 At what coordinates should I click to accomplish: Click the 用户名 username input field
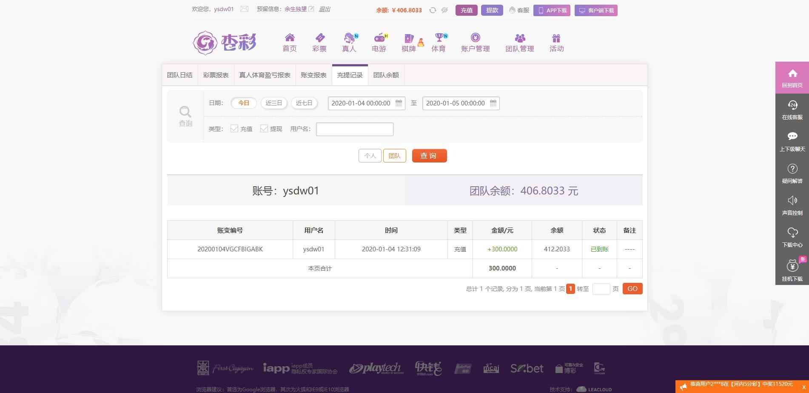pyautogui.click(x=354, y=129)
